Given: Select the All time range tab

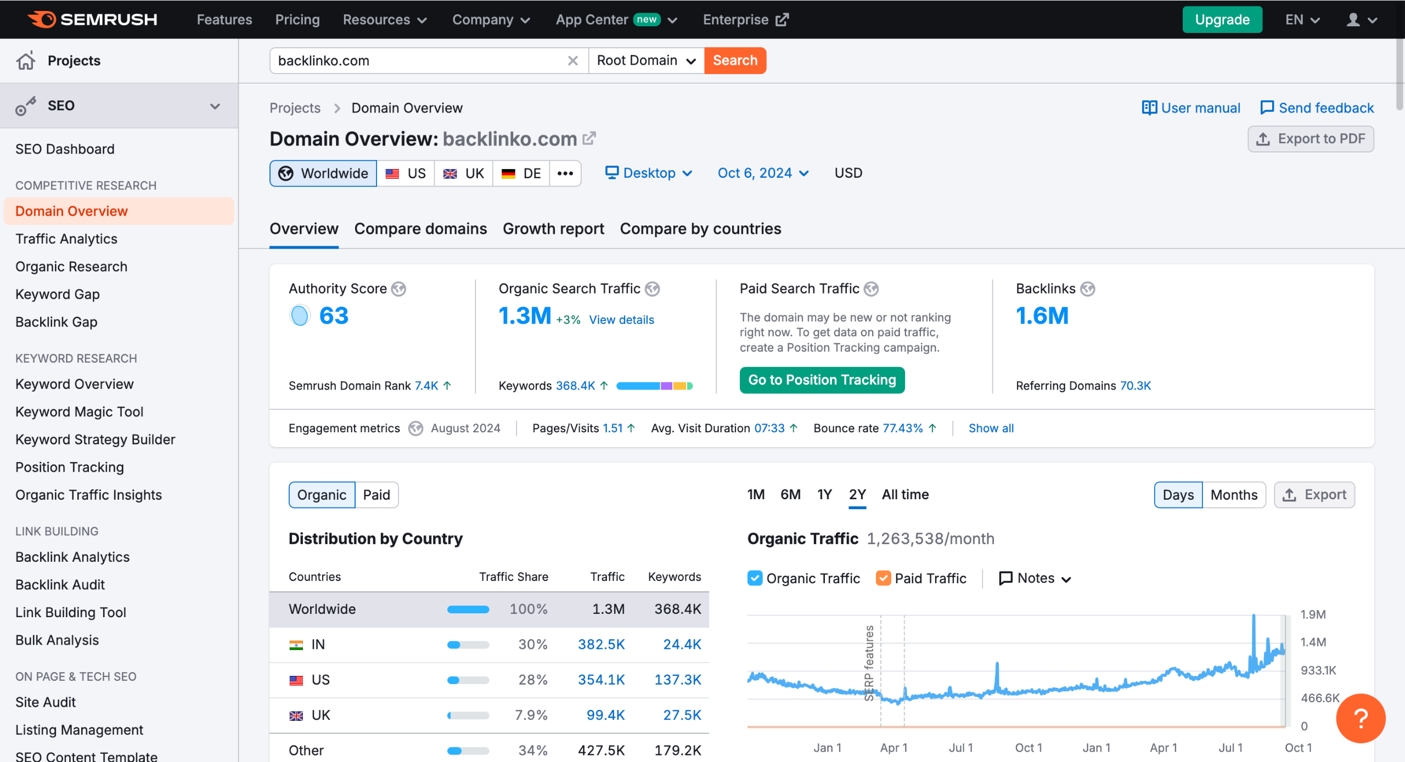Looking at the screenshot, I should click(904, 495).
